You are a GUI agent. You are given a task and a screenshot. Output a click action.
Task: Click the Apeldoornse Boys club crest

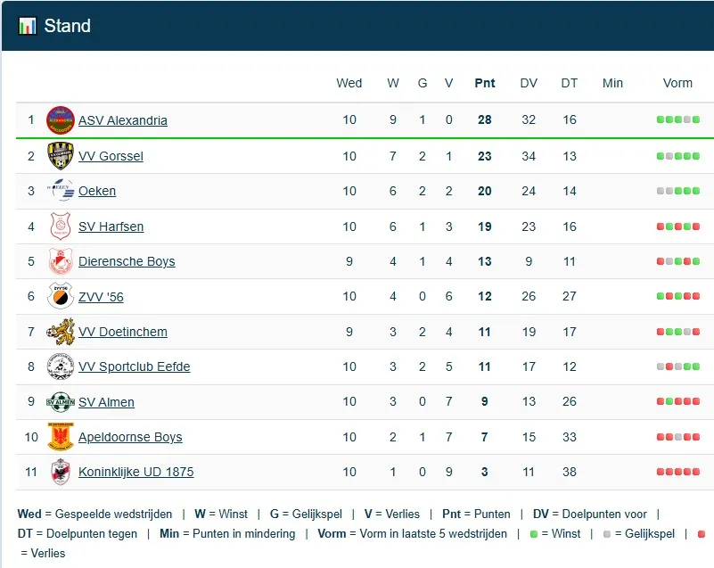[61, 437]
